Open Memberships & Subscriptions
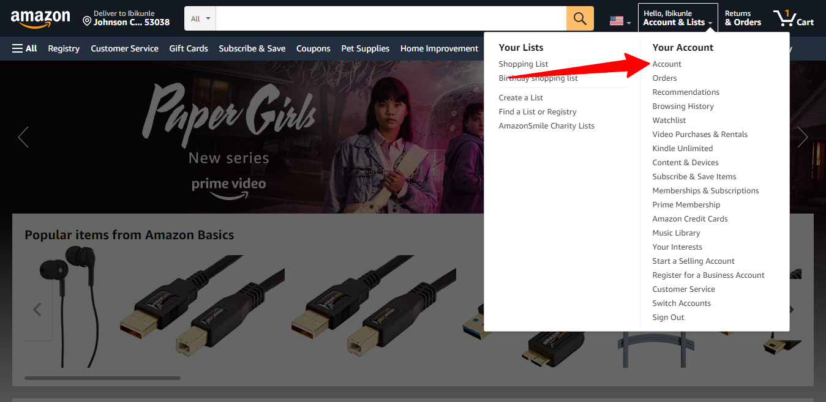The image size is (826, 402). (x=705, y=191)
